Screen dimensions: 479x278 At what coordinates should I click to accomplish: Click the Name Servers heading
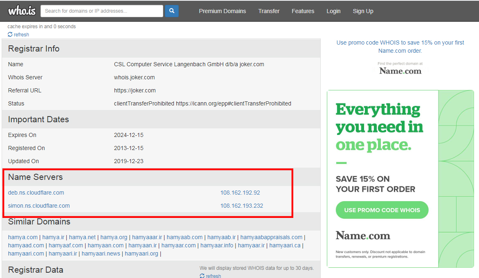(36, 177)
